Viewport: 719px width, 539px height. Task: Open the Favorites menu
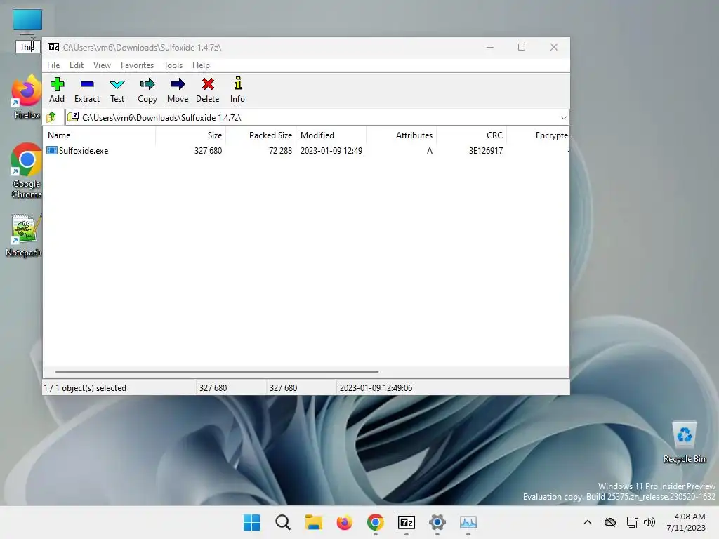point(137,65)
